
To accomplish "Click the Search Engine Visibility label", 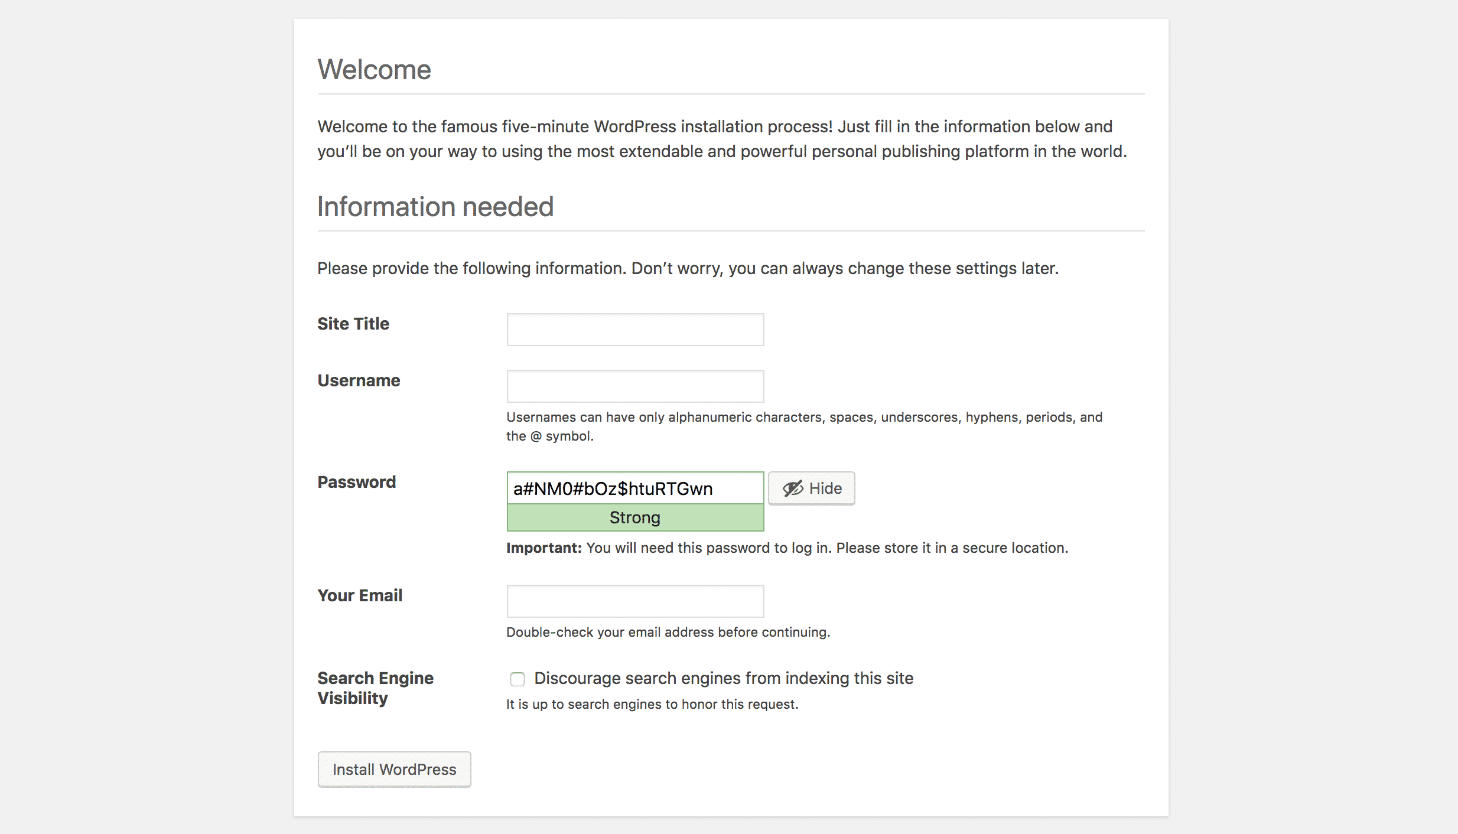I will (x=376, y=688).
